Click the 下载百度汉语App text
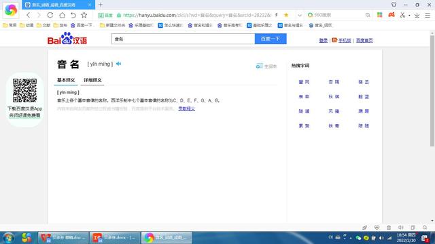The image size is (435, 244). 24,108
